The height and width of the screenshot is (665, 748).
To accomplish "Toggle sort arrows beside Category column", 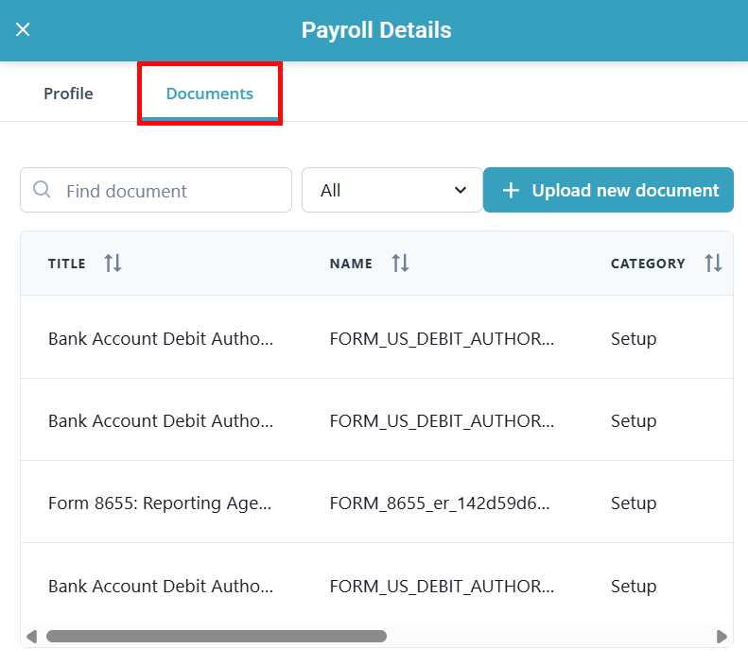I will (x=713, y=264).
